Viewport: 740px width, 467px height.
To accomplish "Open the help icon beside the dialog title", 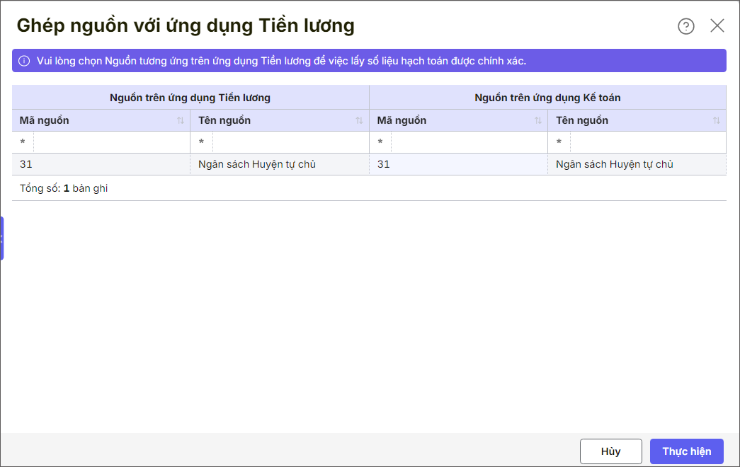I will point(685,26).
